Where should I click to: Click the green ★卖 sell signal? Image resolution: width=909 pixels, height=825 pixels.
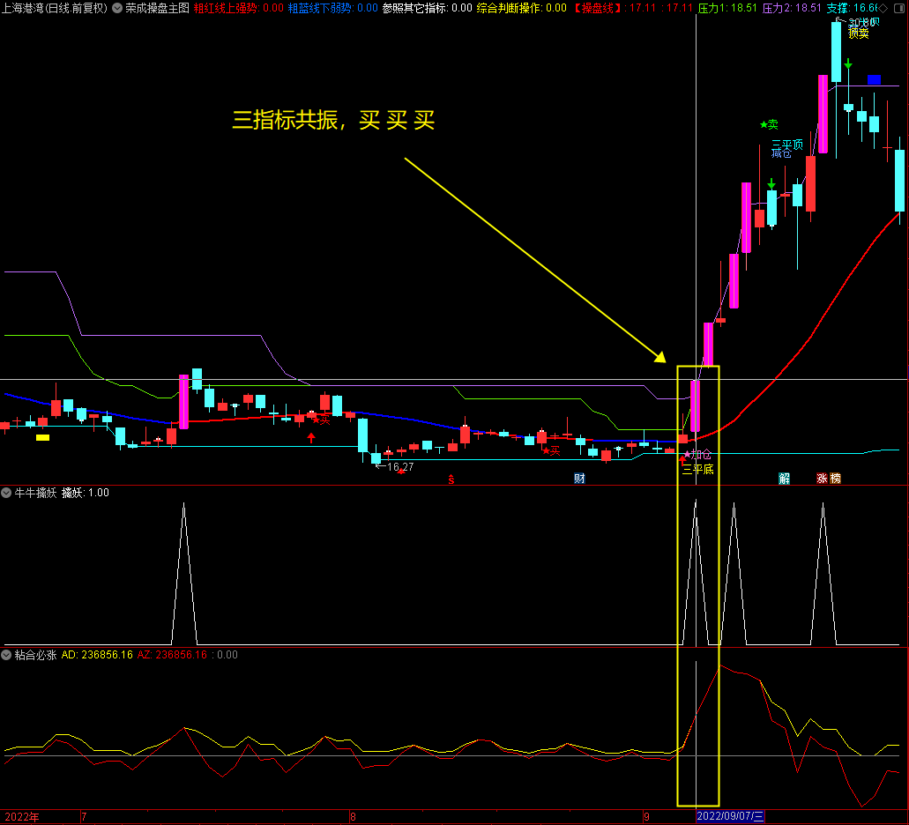click(x=769, y=124)
